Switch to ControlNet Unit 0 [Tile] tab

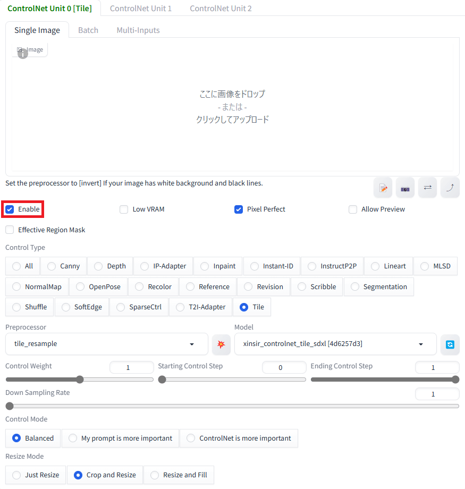[x=49, y=9]
